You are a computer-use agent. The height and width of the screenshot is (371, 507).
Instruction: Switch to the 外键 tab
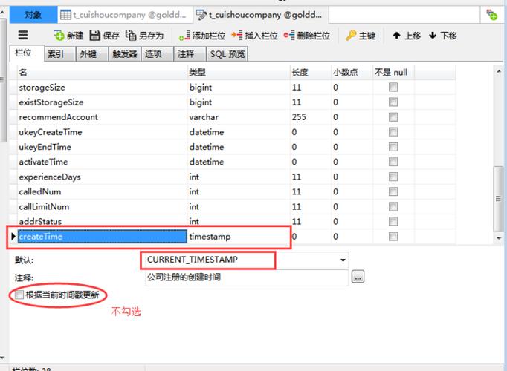[x=92, y=54]
